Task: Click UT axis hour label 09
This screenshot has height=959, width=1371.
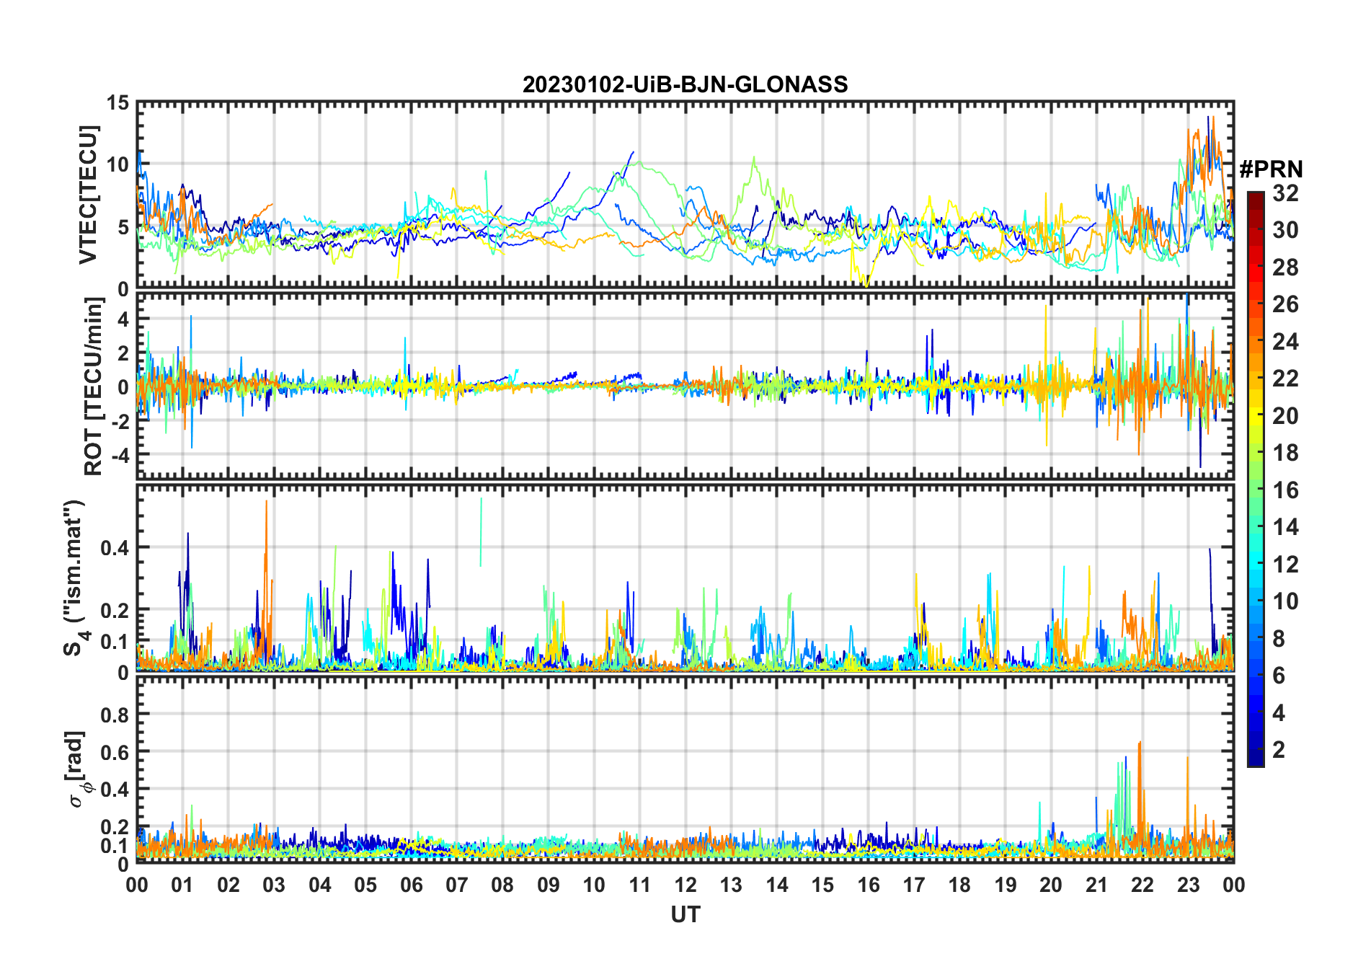Action: [x=548, y=885]
